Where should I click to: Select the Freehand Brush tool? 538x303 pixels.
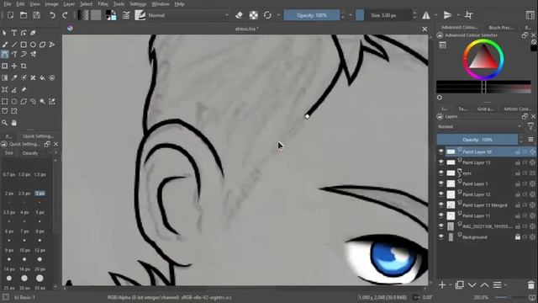[x=5, y=45]
